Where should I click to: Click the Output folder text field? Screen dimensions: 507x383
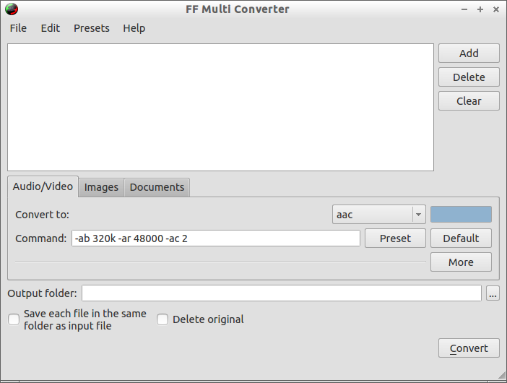pyautogui.click(x=282, y=293)
